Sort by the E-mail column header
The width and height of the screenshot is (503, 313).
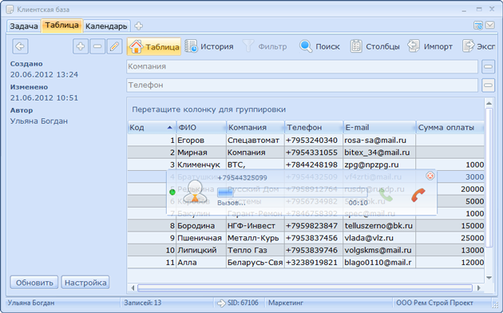[379, 127]
